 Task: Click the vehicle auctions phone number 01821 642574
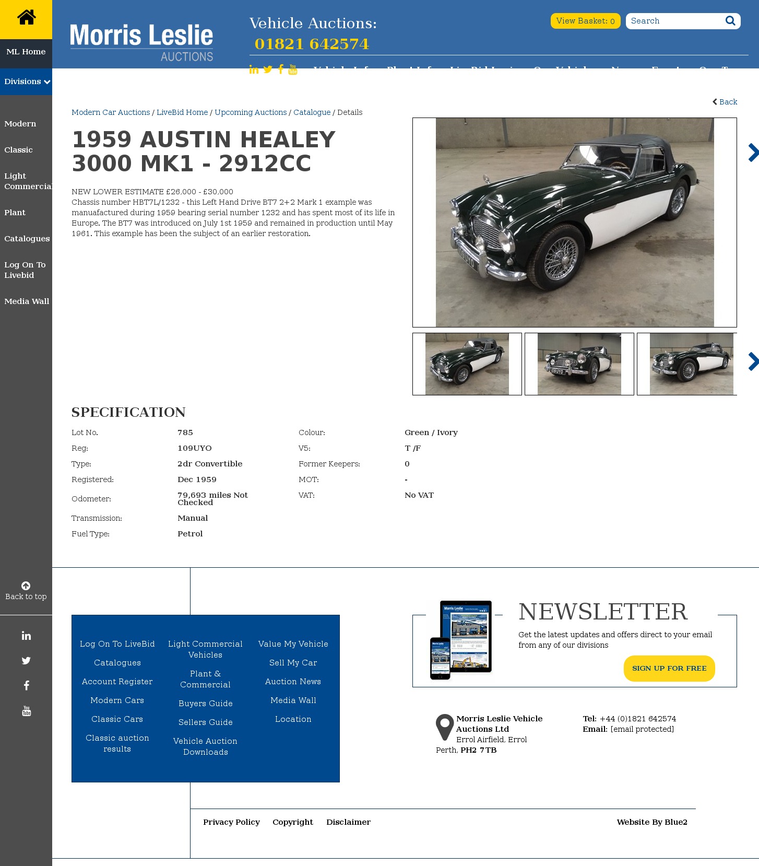point(312,44)
